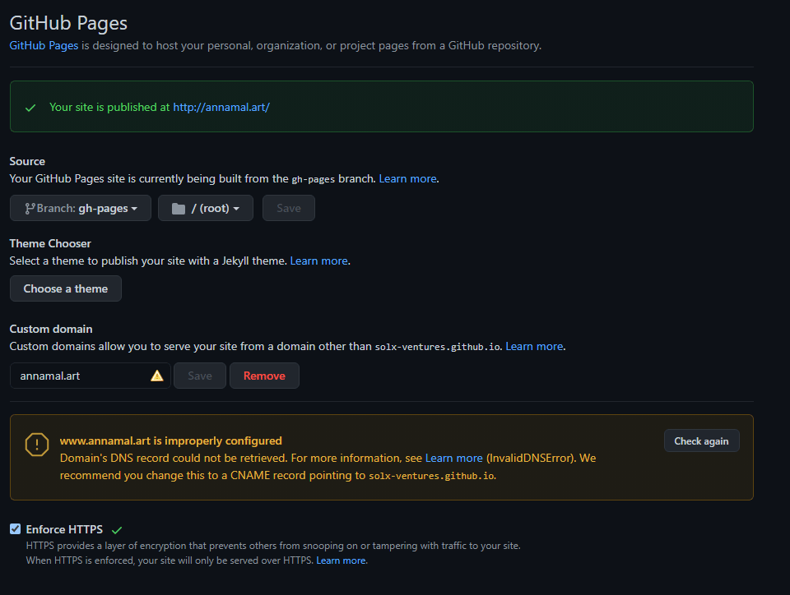Click Save next to the custom domain
790x595 pixels.
click(x=200, y=376)
